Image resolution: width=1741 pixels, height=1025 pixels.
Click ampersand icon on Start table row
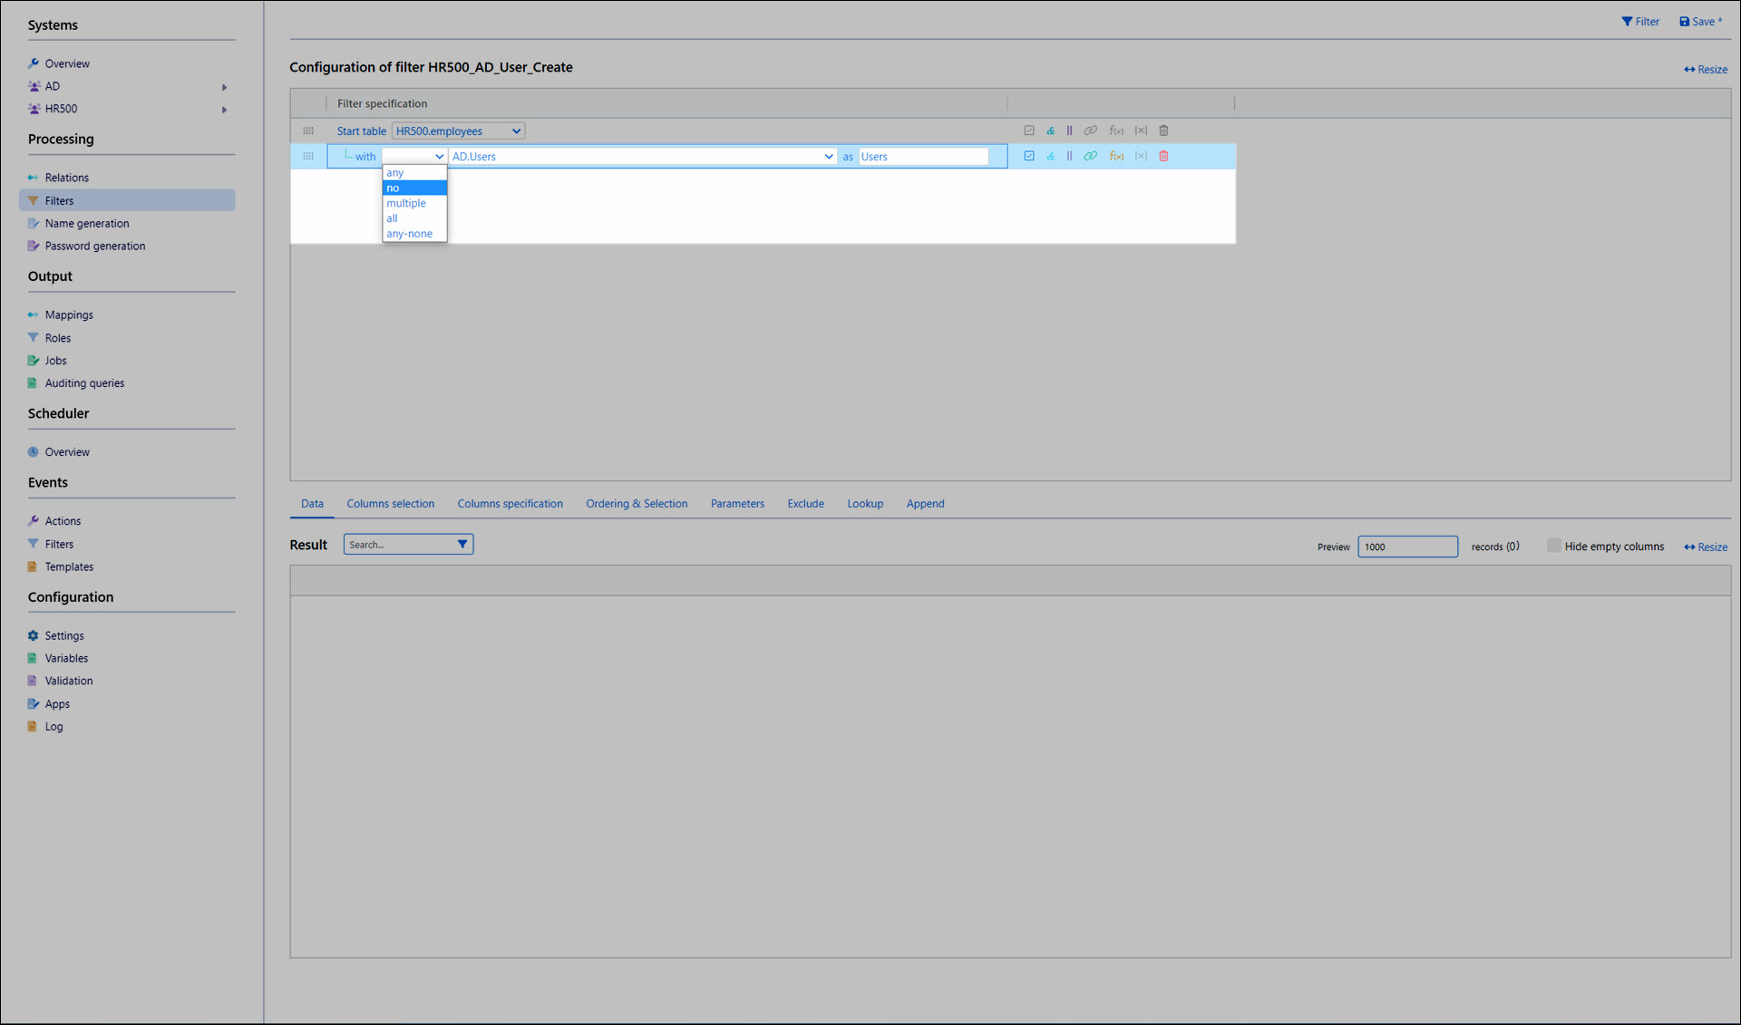(x=1050, y=131)
